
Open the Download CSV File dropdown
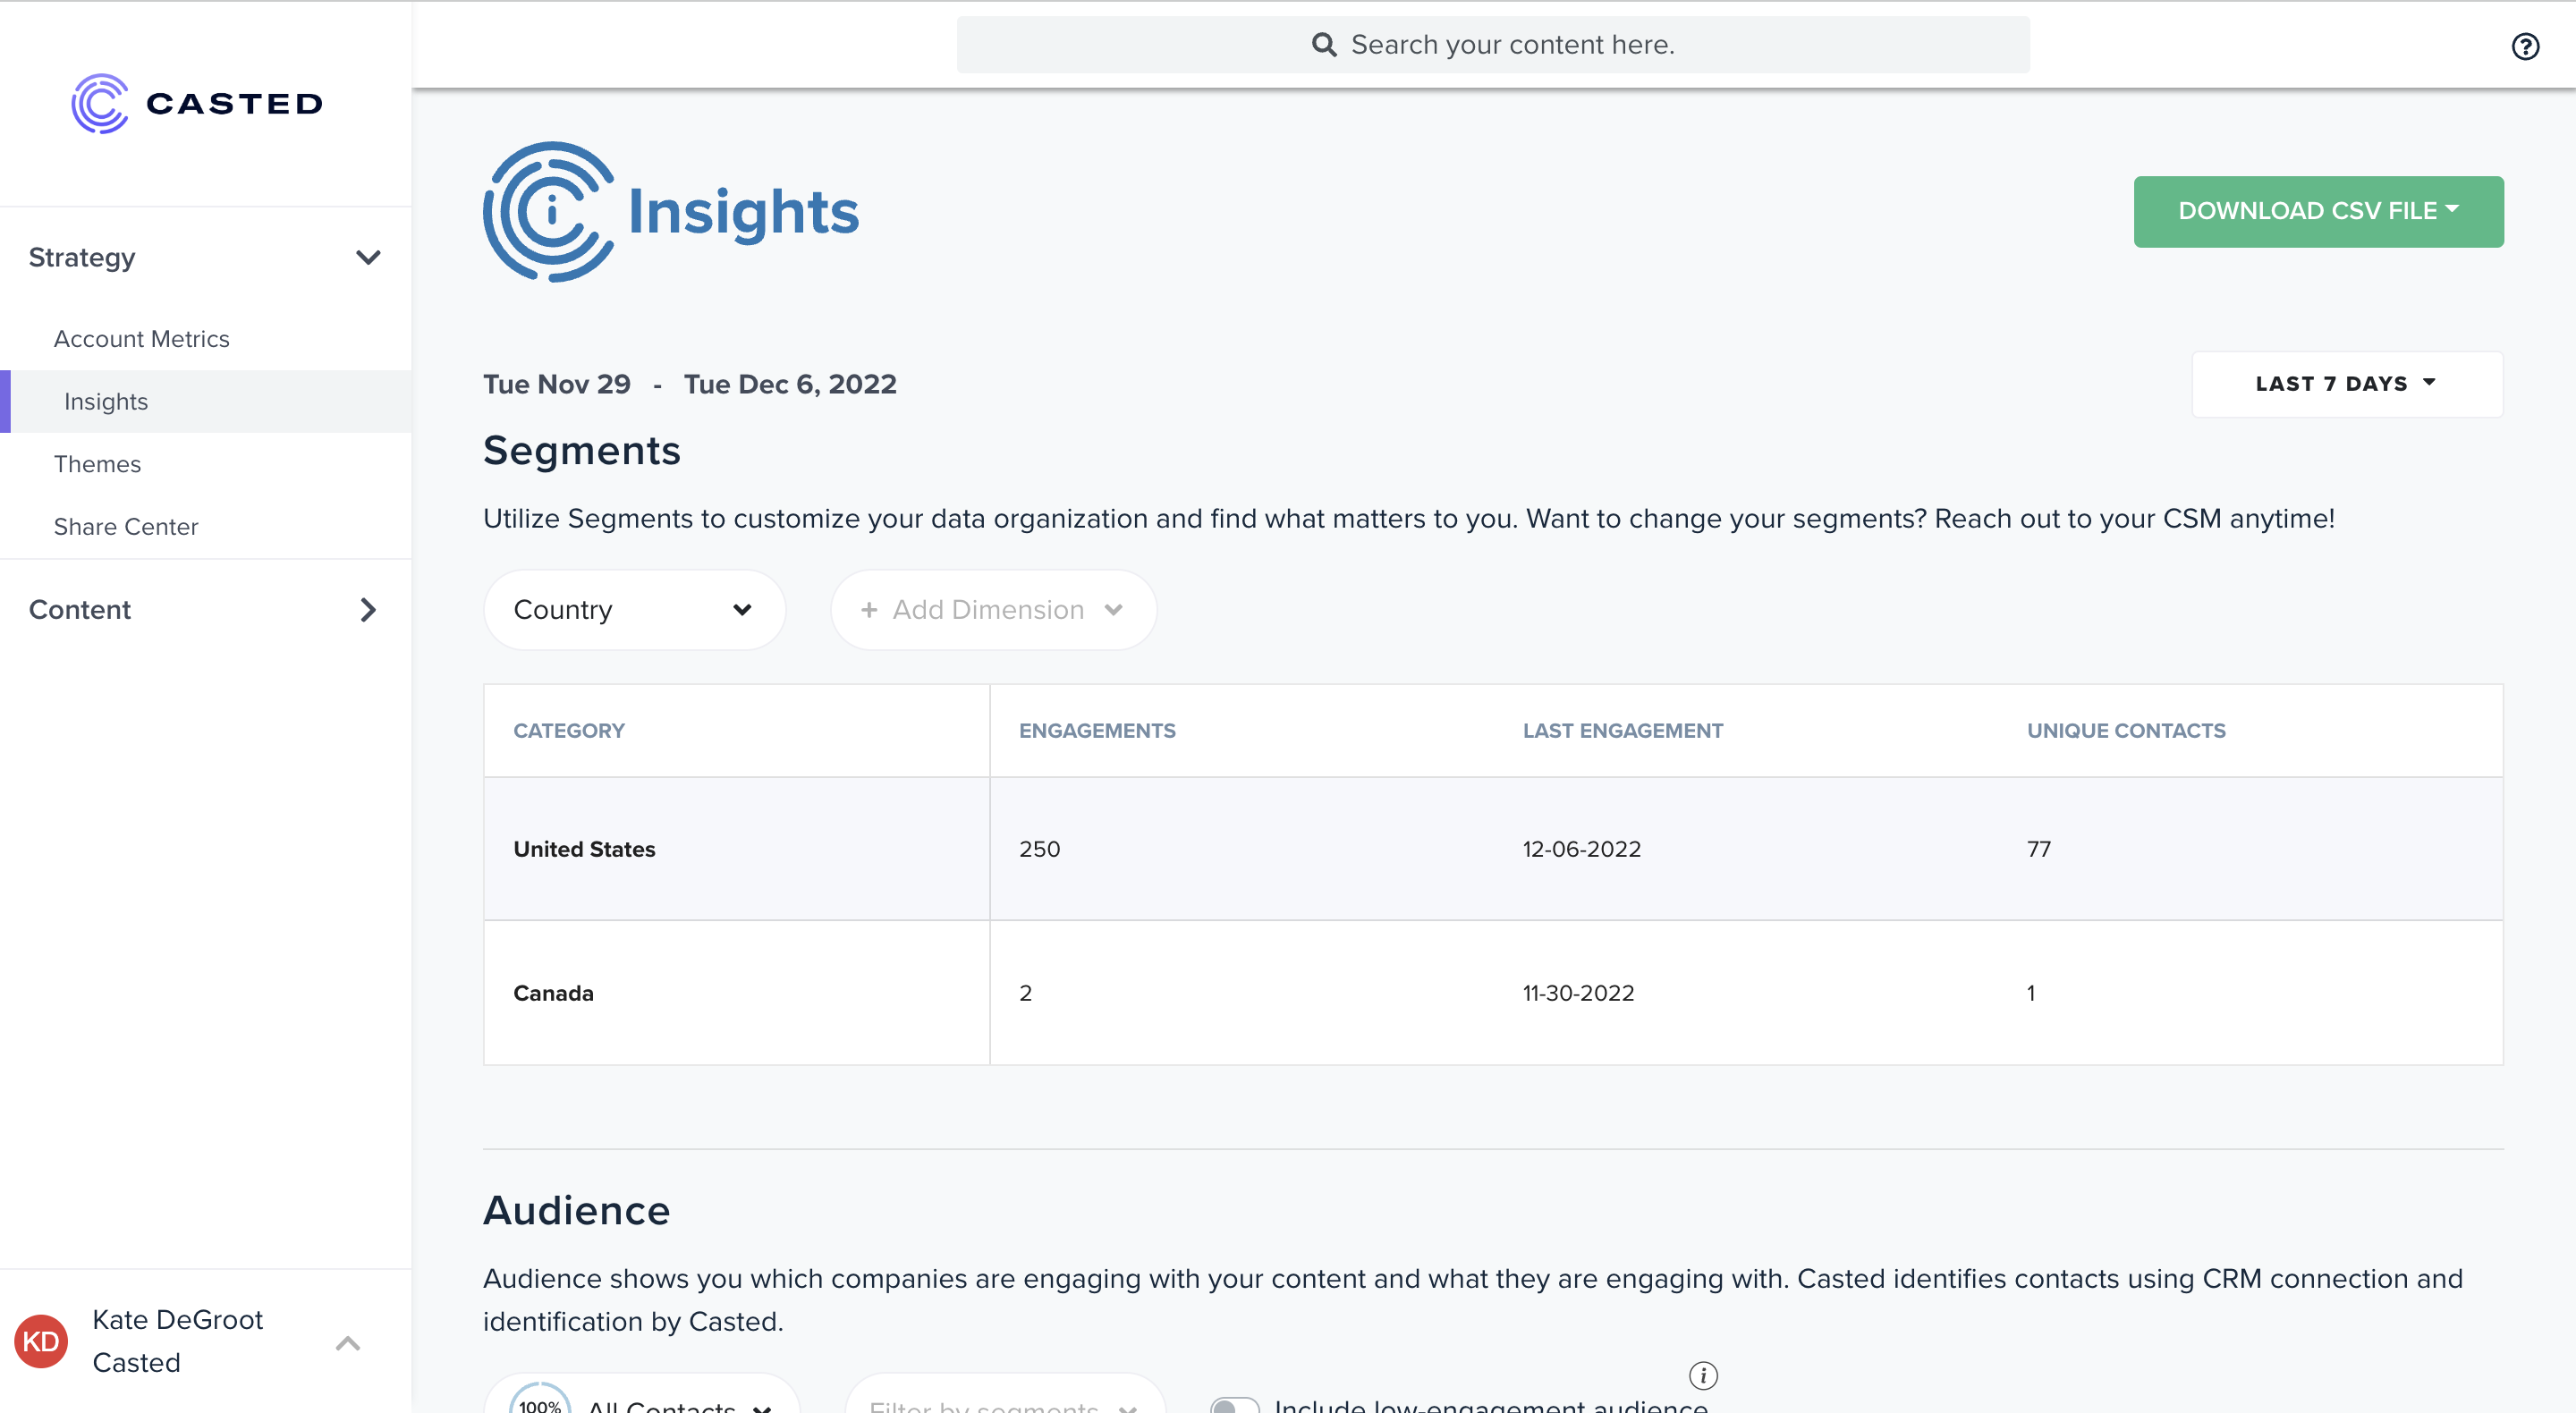[2318, 211]
